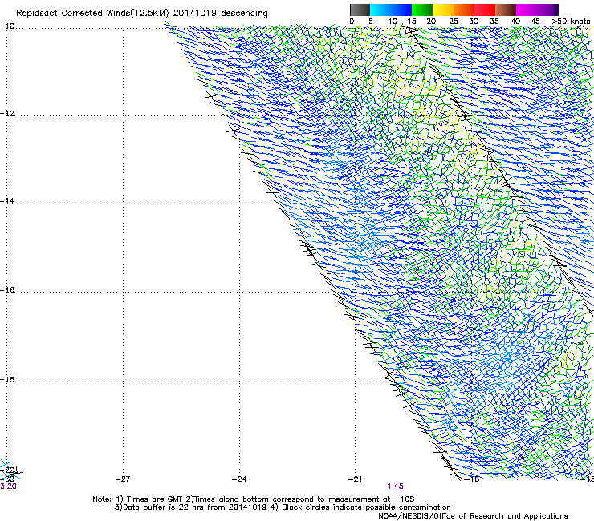
Task: Click the purple '1:45' swath time label
Action: [x=395, y=487]
